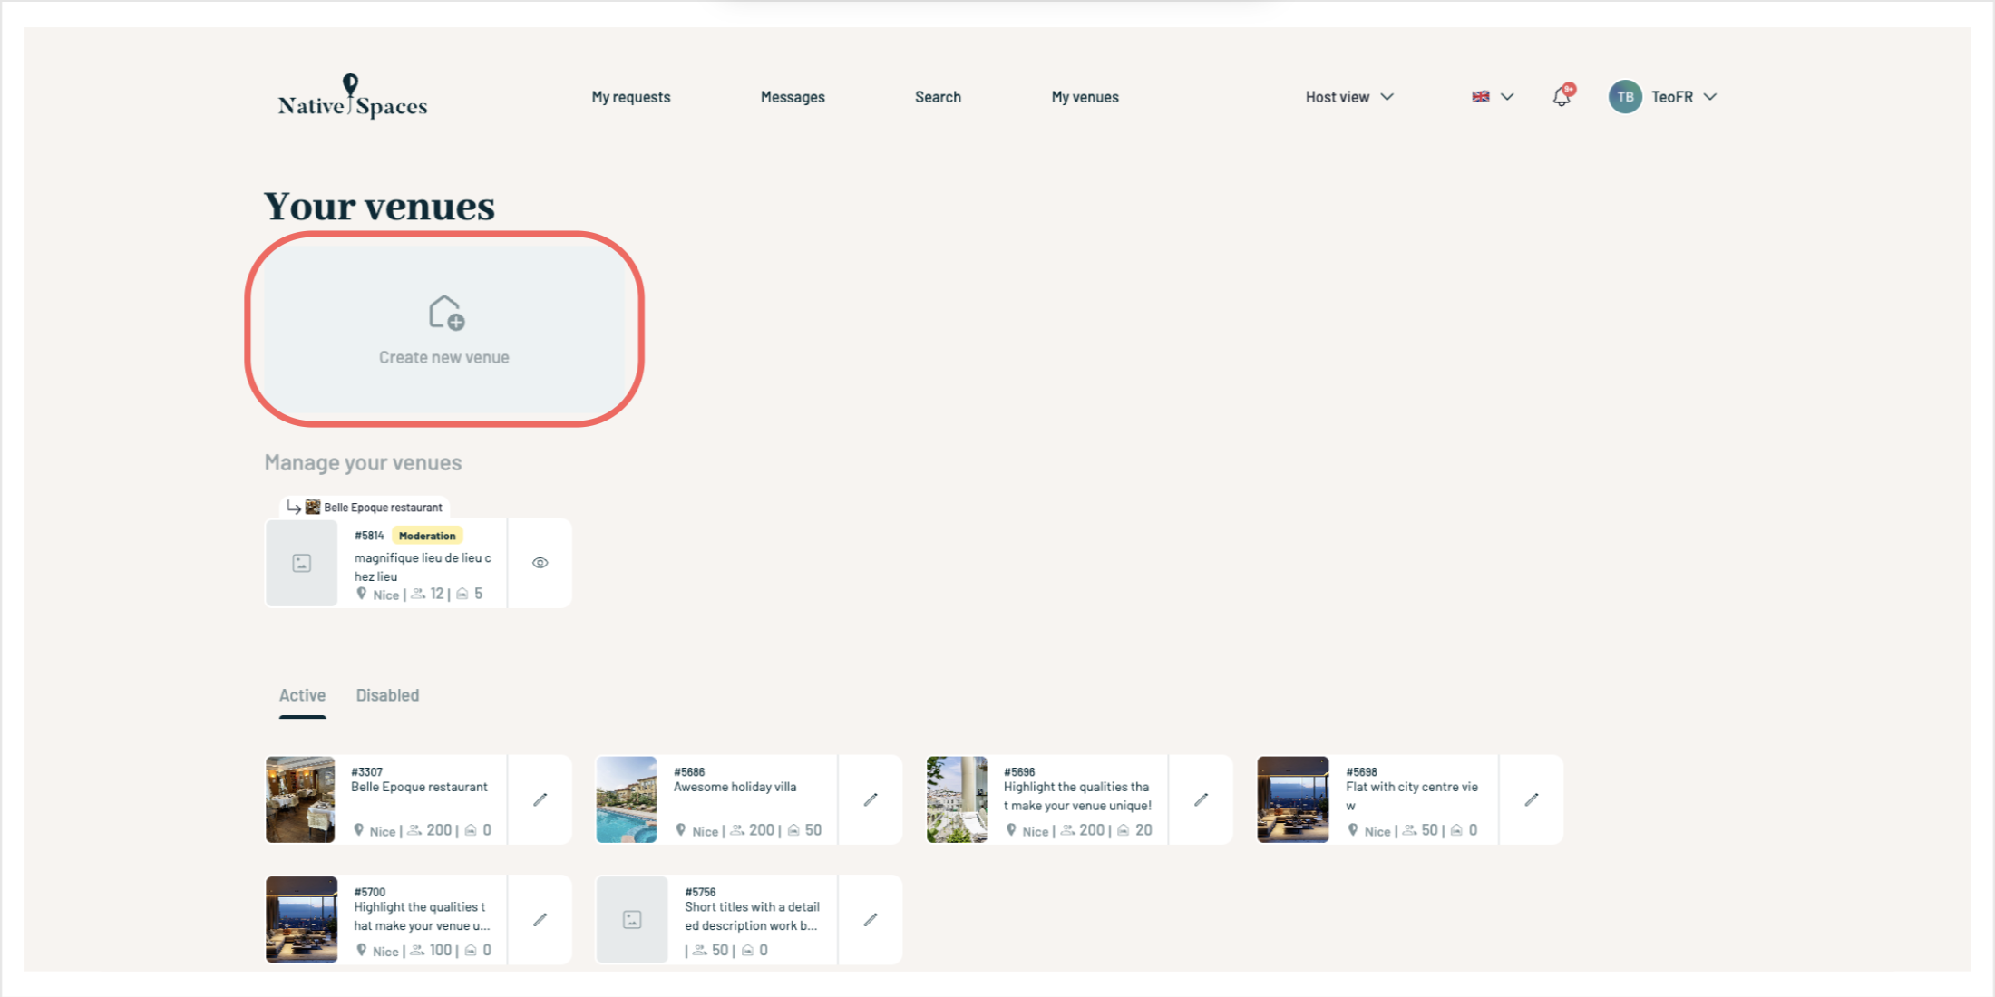Click pencil icon for Awesome holiday villa

pos(871,799)
